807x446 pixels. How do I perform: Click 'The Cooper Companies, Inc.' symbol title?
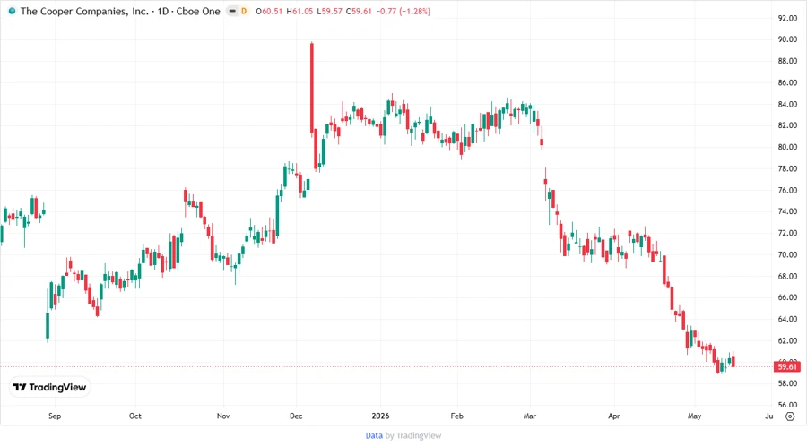point(84,11)
